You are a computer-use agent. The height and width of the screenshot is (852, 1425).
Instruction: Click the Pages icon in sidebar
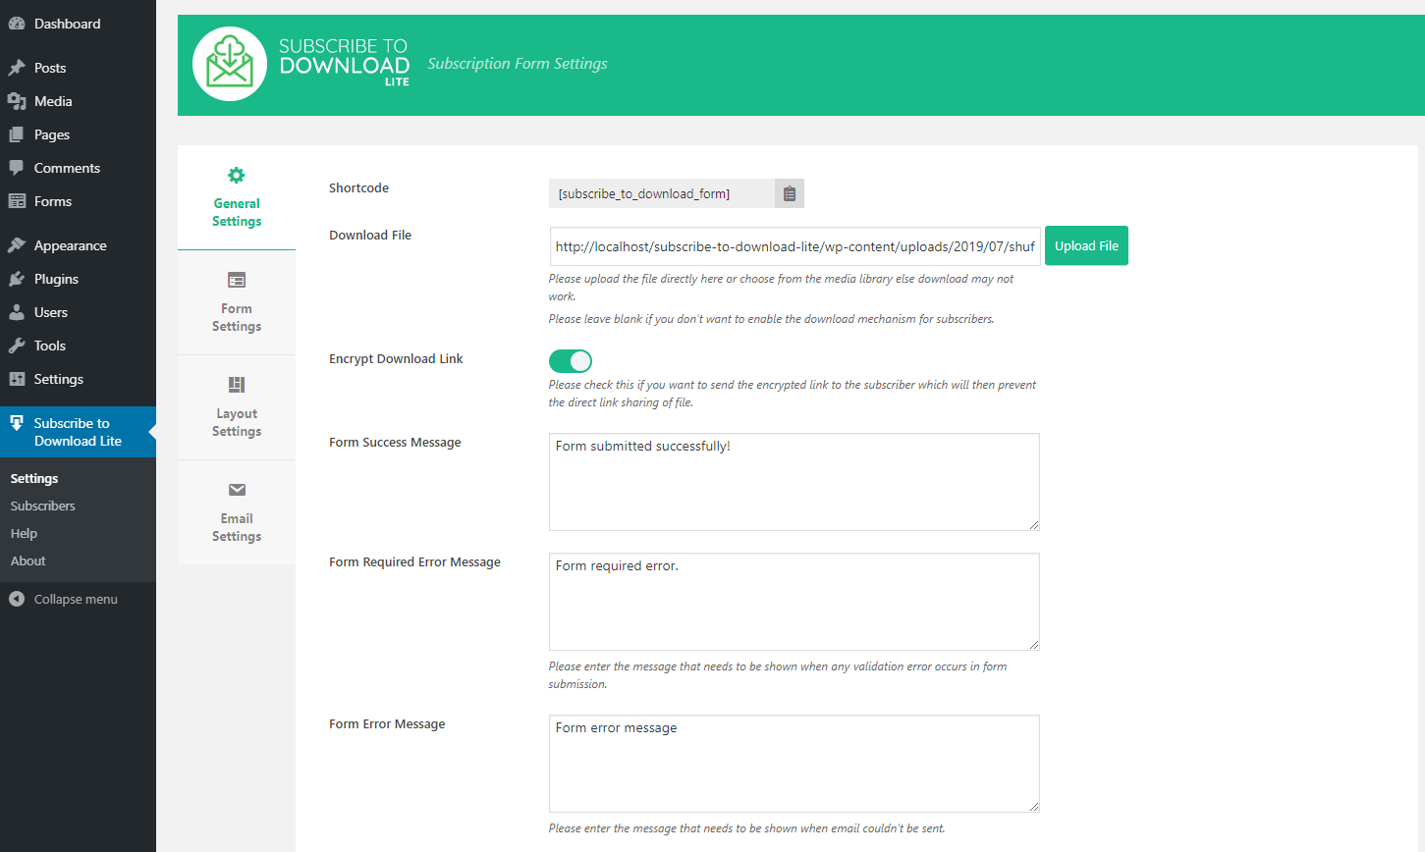[17, 134]
